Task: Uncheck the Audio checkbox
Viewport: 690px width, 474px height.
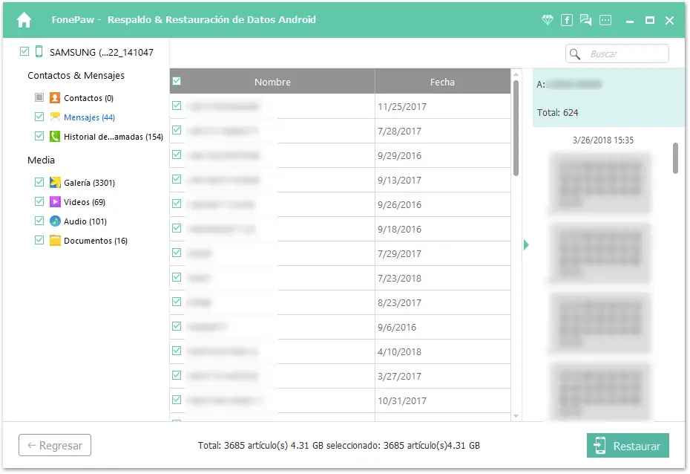Action: click(39, 220)
